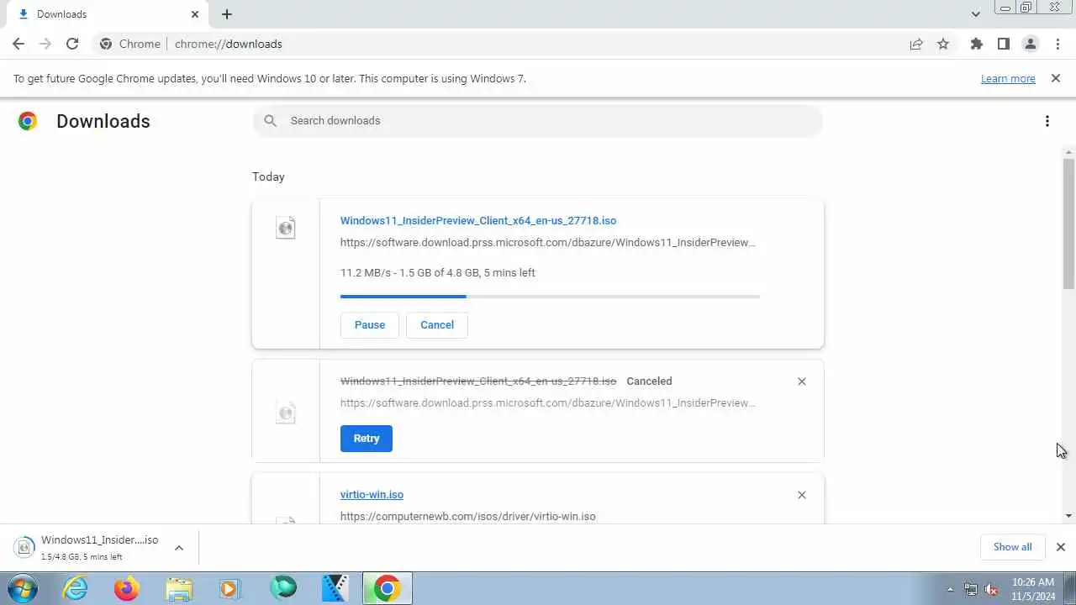Click the Today date heading
The image size is (1076, 605).
[268, 176]
